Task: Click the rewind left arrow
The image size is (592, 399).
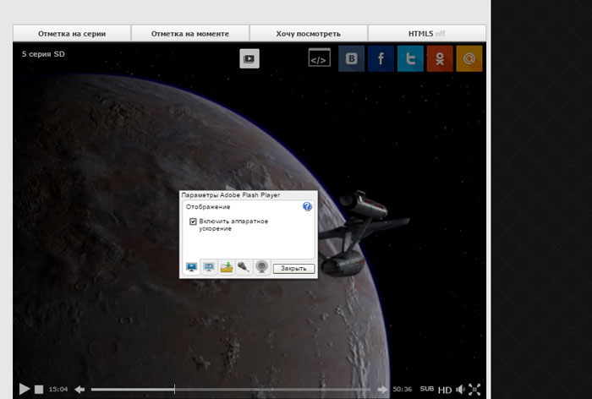Action: (x=79, y=389)
